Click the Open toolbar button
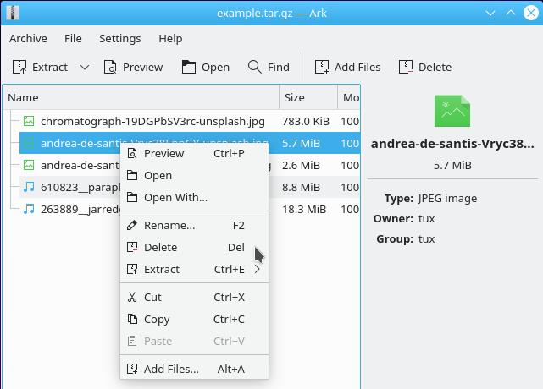 click(204, 67)
